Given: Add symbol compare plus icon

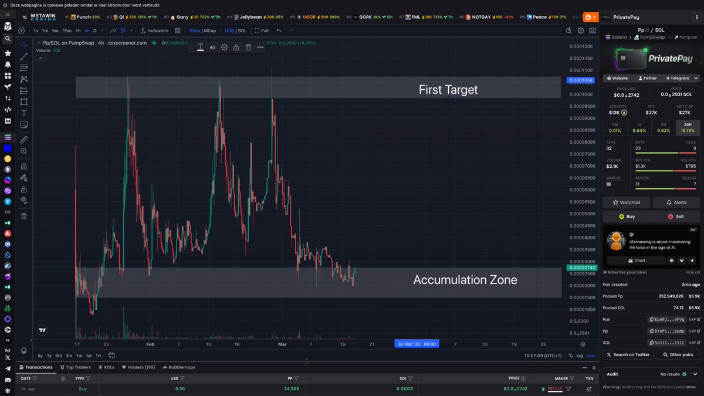Looking at the screenshot, I should [x=22, y=31].
